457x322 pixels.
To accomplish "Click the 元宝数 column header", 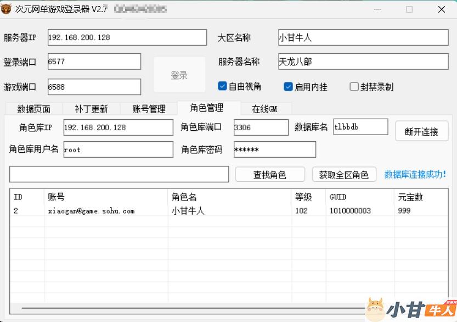I will 421,197.
